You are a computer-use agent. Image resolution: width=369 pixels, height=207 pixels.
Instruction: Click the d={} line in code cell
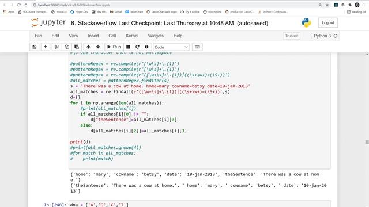pyautogui.click(x=75, y=97)
